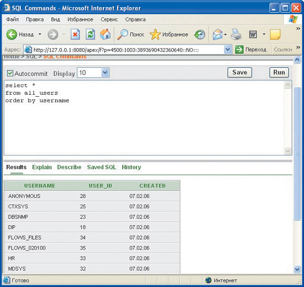Click the Save button
304x287 pixels.
(240, 72)
